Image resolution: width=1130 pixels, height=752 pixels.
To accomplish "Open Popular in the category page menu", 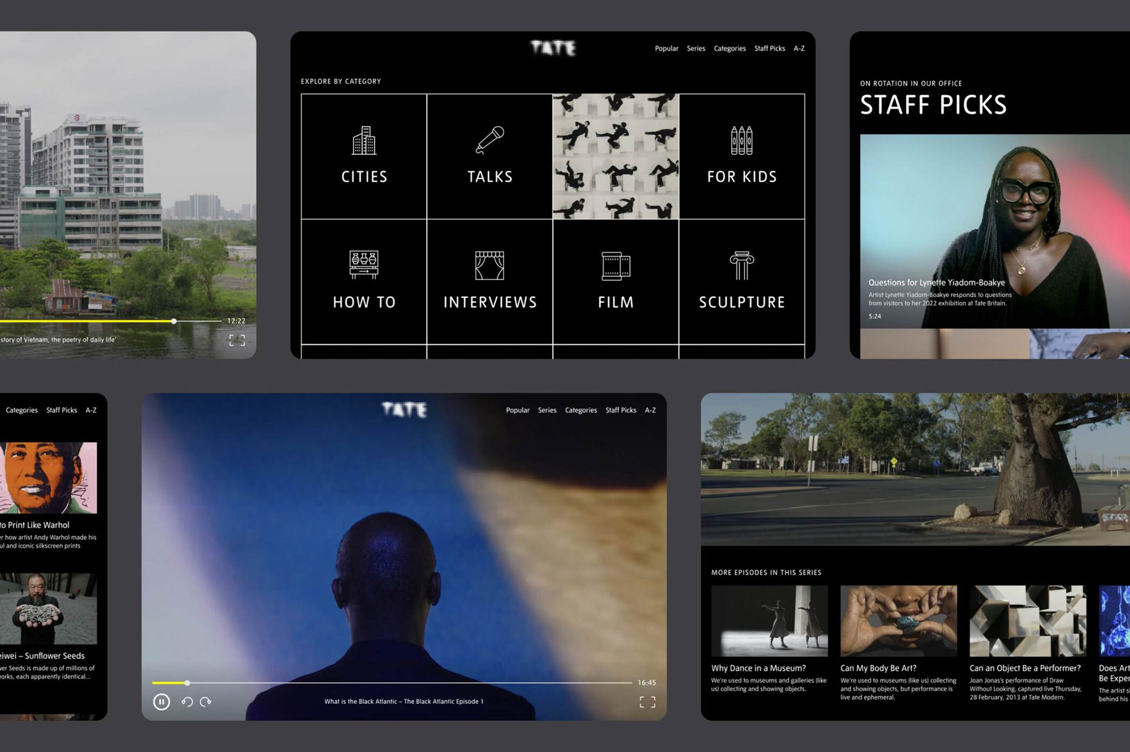I will 666,48.
